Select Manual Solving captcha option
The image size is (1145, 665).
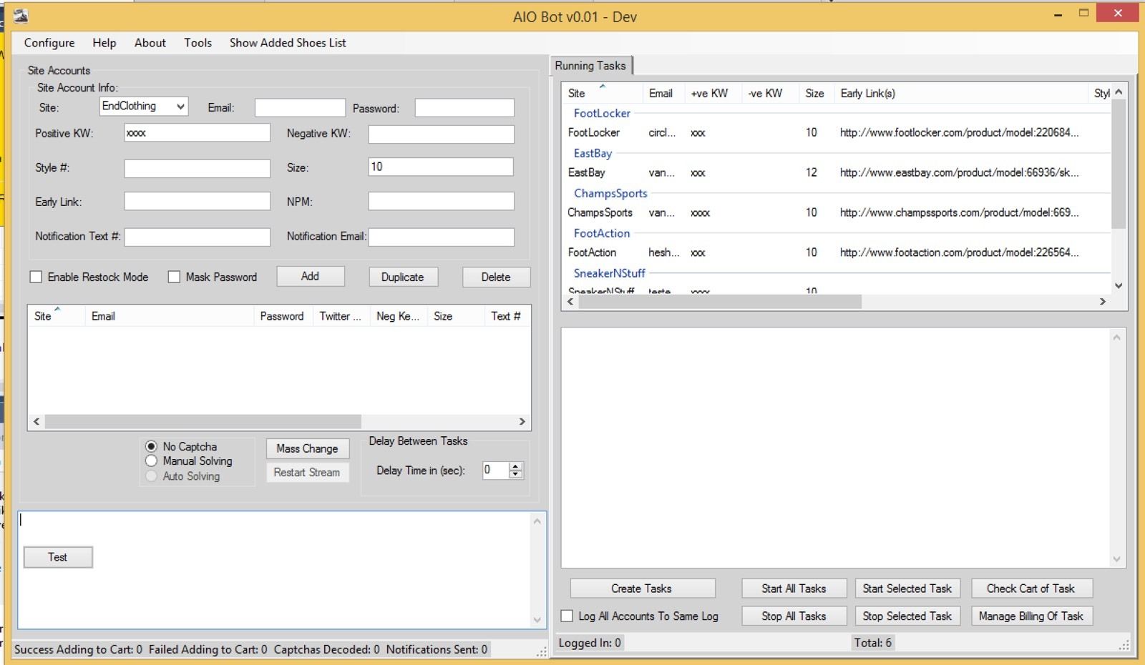point(152,461)
